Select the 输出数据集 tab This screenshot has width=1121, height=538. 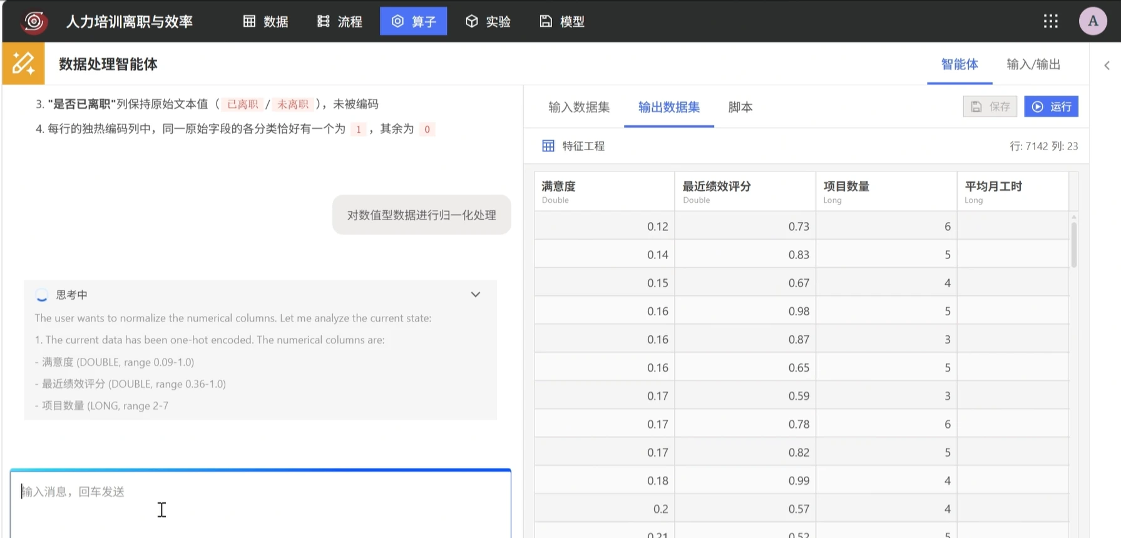point(668,107)
